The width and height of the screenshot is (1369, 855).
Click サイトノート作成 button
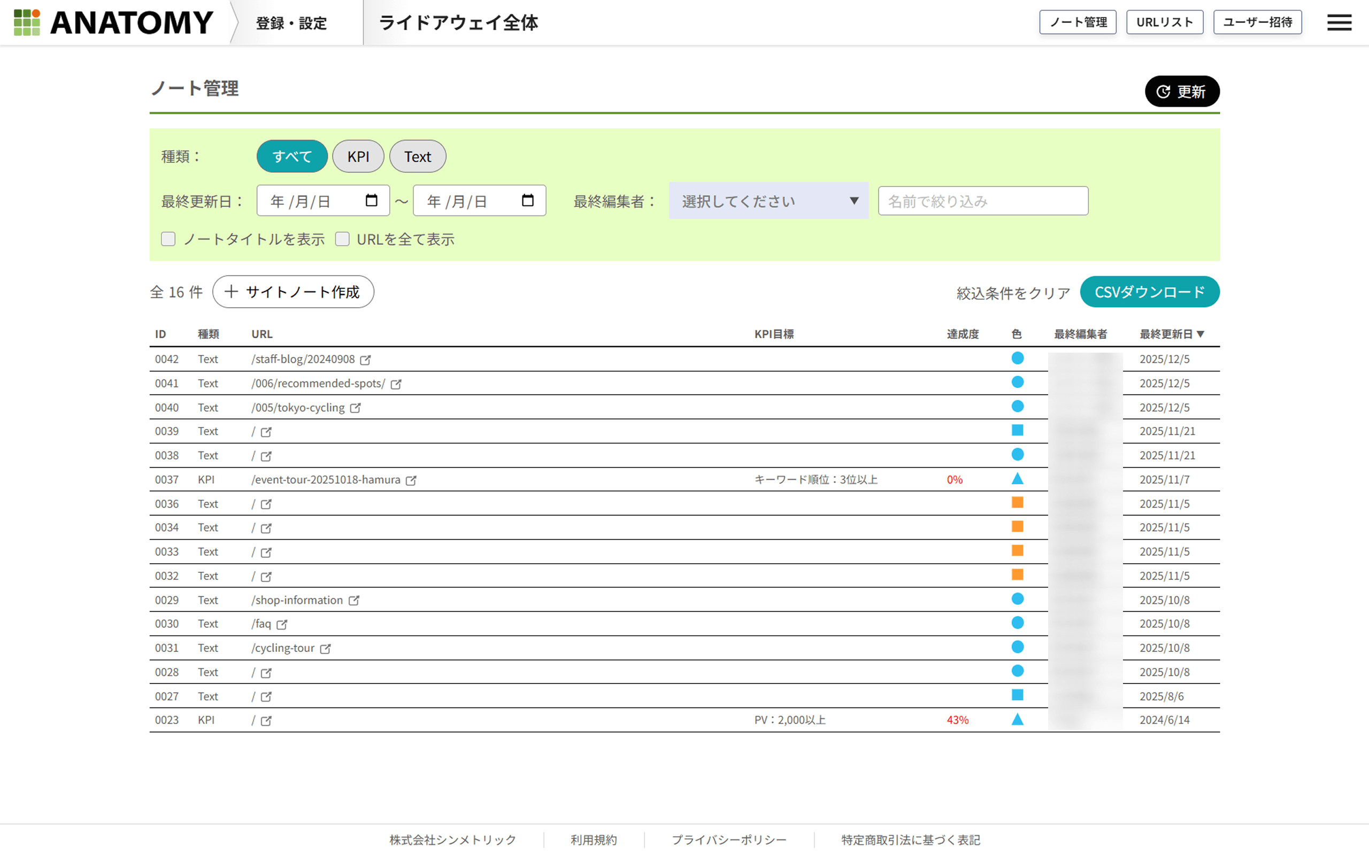293,292
